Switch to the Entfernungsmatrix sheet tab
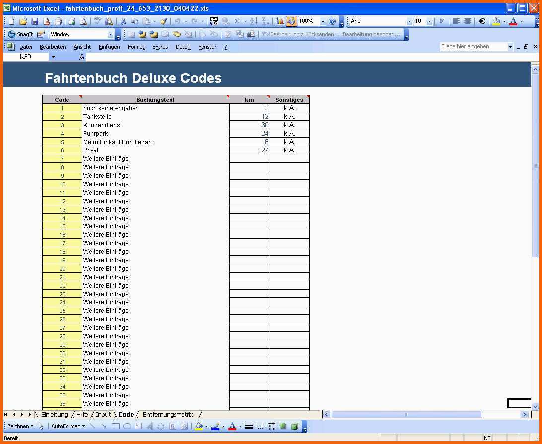Image resolution: width=542 pixels, height=444 pixels. (168, 414)
